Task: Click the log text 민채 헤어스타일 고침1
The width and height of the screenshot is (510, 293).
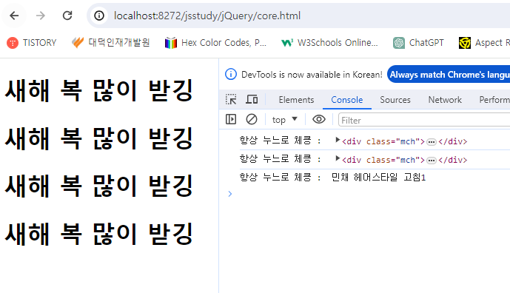Action: point(378,178)
